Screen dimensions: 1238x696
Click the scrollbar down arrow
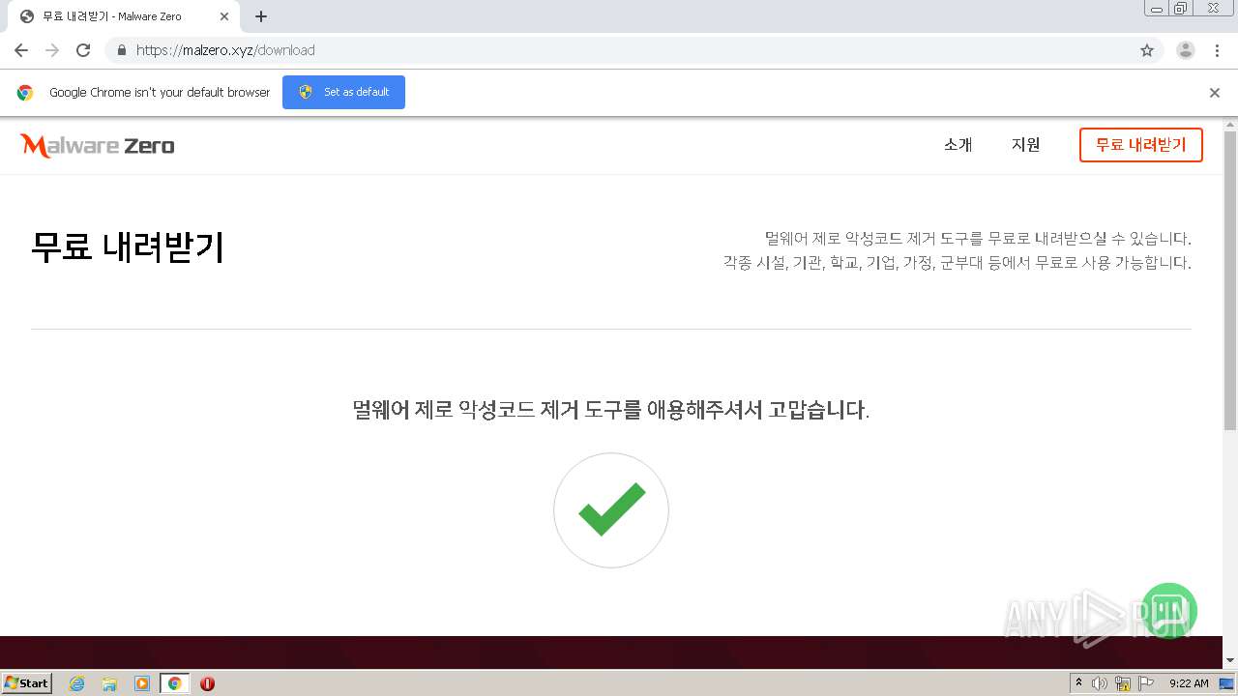[1230, 660]
